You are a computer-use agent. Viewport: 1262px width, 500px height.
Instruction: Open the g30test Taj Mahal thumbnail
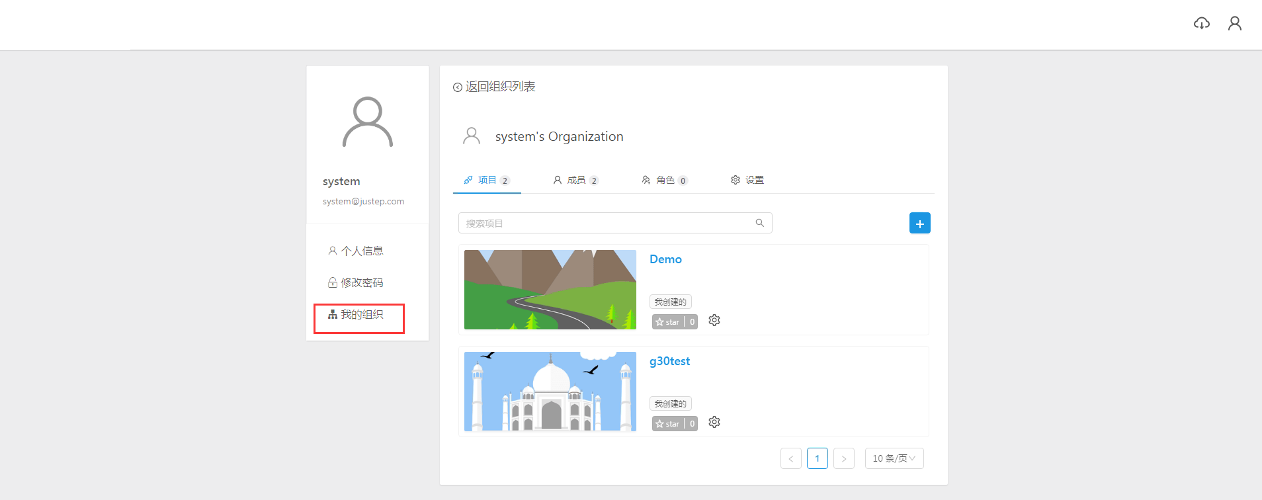550,392
